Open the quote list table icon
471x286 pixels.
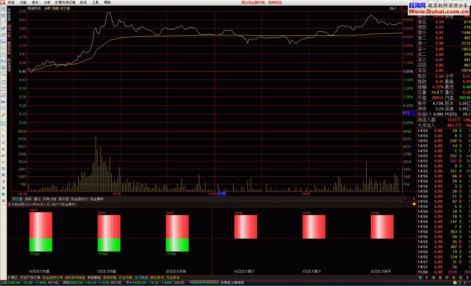pyautogui.click(x=3, y=15)
